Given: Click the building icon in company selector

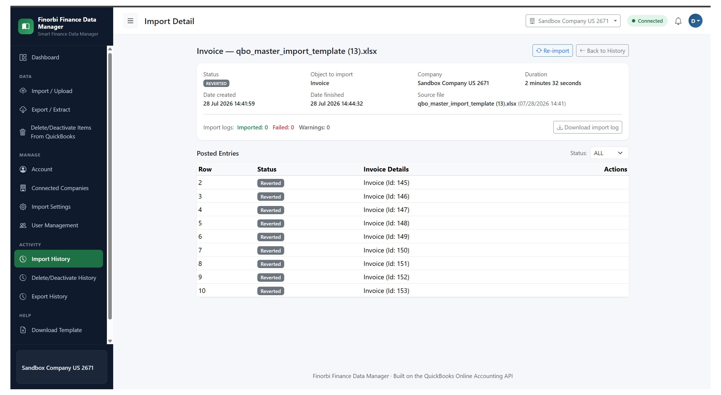Looking at the screenshot, I should click(532, 21).
